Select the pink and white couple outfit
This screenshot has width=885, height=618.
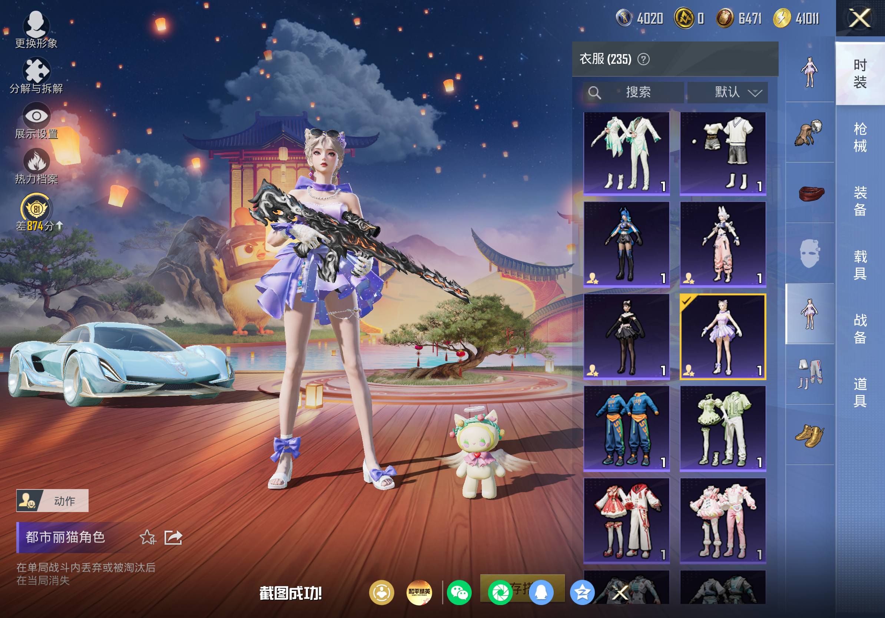723,521
